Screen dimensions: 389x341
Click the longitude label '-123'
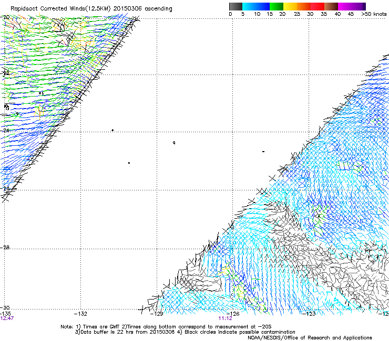pyautogui.click(x=309, y=314)
